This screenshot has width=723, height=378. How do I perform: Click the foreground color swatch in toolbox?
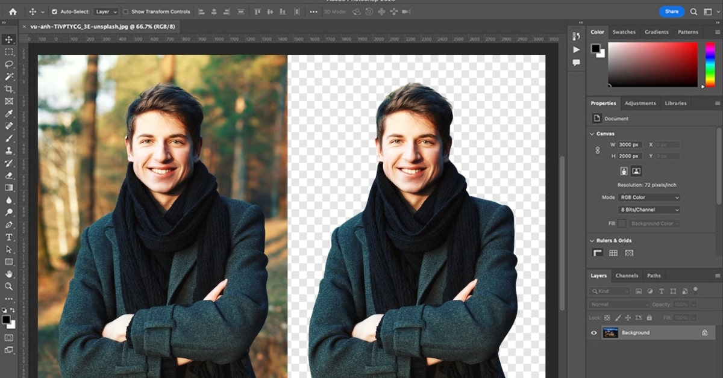coord(6,319)
